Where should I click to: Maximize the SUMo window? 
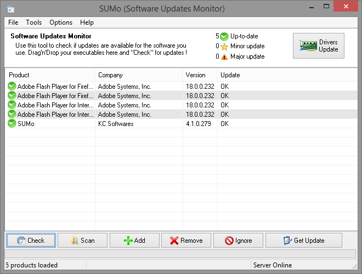point(326,7)
